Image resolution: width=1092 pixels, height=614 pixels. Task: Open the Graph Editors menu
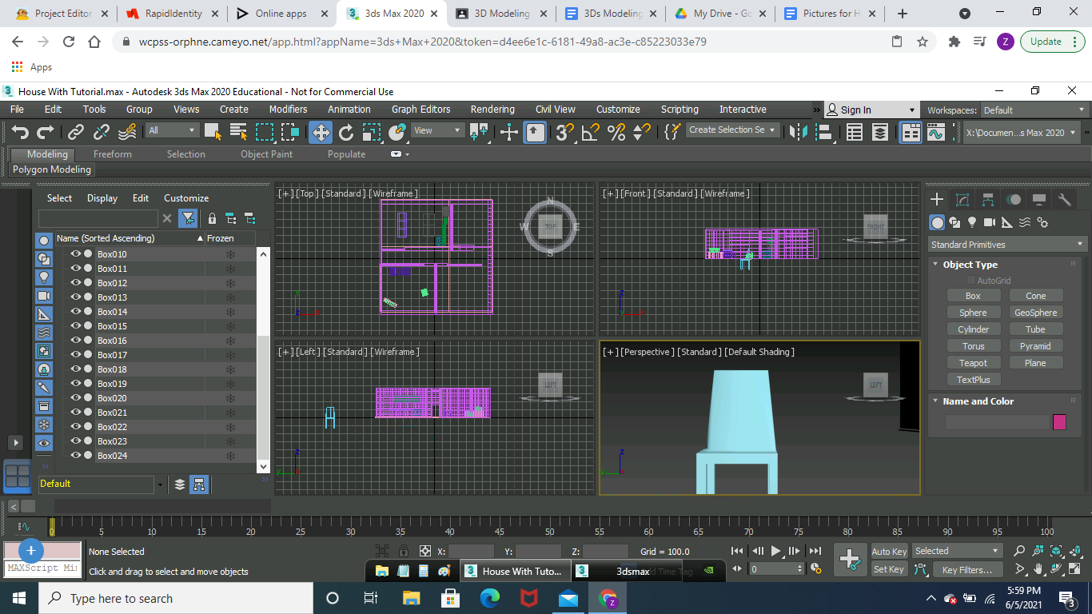(x=420, y=110)
